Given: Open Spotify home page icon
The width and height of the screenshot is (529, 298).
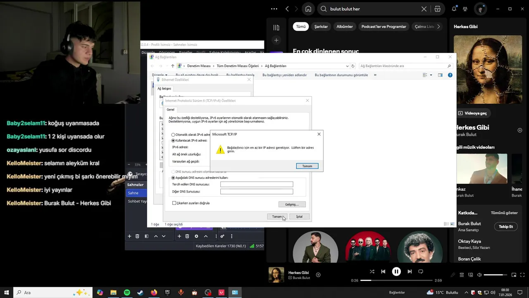Looking at the screenshot, I should click(x=308, y=9).
